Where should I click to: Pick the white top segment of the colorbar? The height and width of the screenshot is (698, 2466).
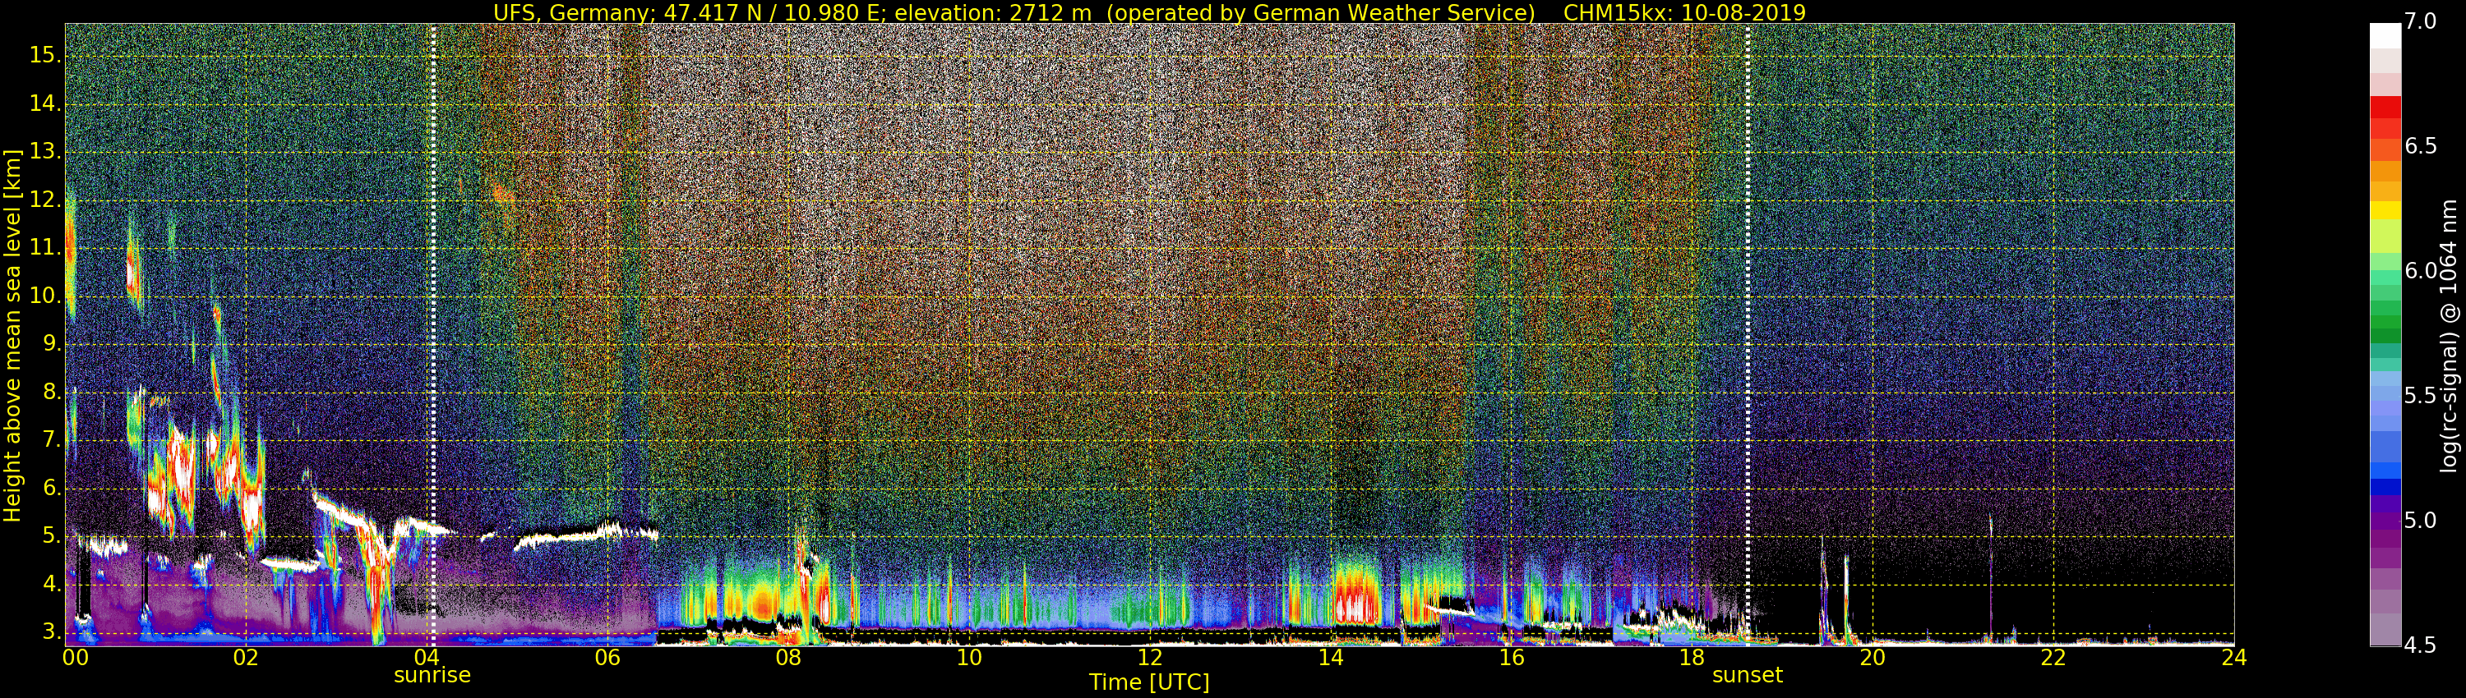[x=2385, y=35]
